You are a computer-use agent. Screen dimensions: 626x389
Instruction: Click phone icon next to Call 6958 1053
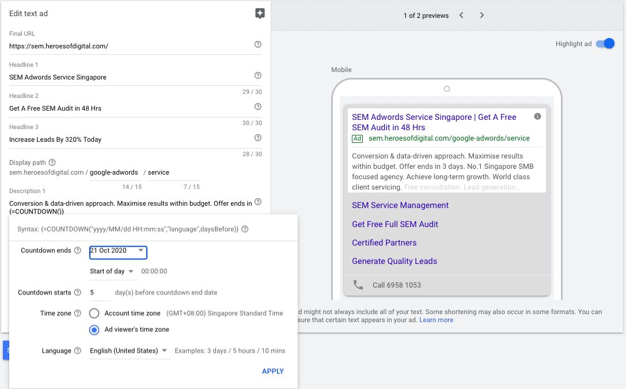click(358, 285)
